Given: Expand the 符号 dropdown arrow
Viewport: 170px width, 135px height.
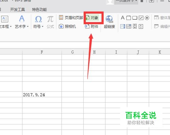Looking at the screenshot, I should coord(42,26).
